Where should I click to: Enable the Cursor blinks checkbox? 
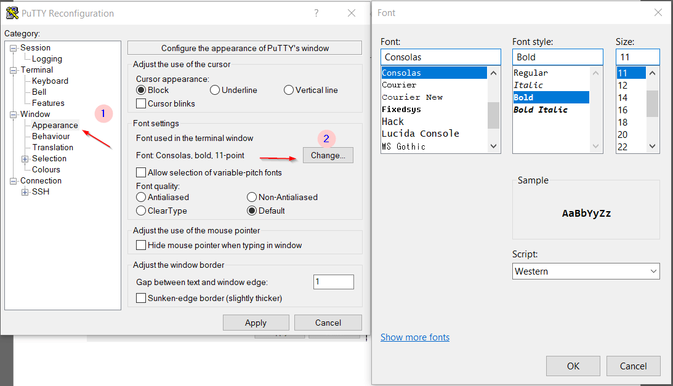click(141, 103)
